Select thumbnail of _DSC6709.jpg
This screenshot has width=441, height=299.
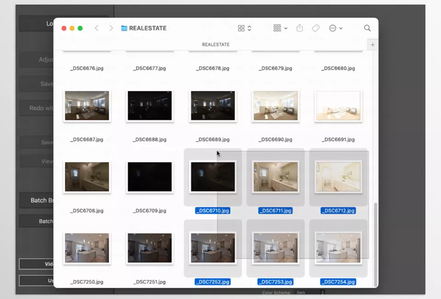click(150, 177)
